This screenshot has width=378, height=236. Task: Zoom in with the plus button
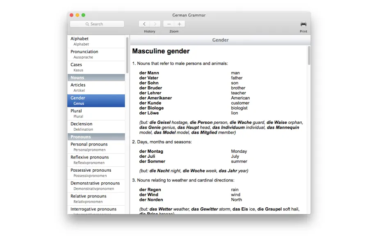pos(179,24)
